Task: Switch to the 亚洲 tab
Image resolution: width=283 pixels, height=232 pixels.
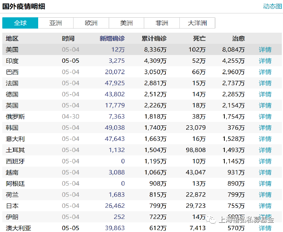Action: pos(56,23)
